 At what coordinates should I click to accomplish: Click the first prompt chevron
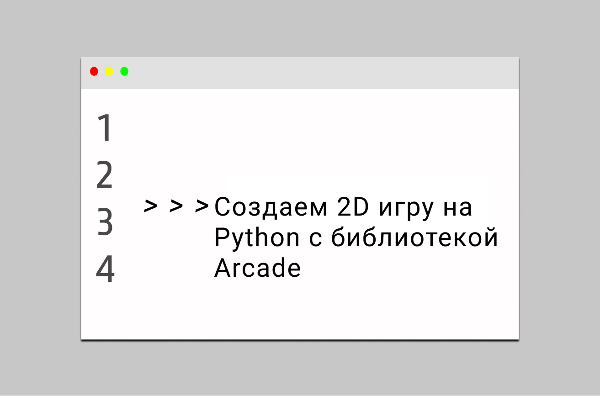(150, 206)
